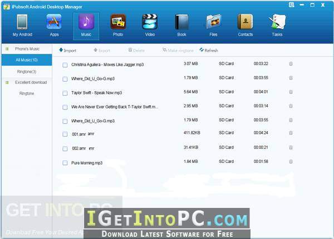Refresh the music list
The image size is (334, 239).
[x=209, y=51]
